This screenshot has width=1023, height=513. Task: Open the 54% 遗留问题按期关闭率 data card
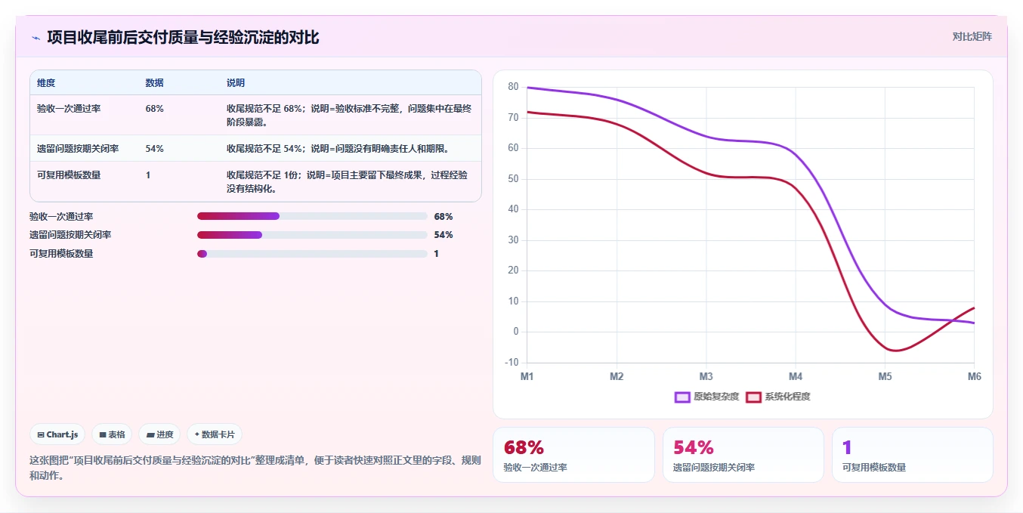[x=743, y=455]
